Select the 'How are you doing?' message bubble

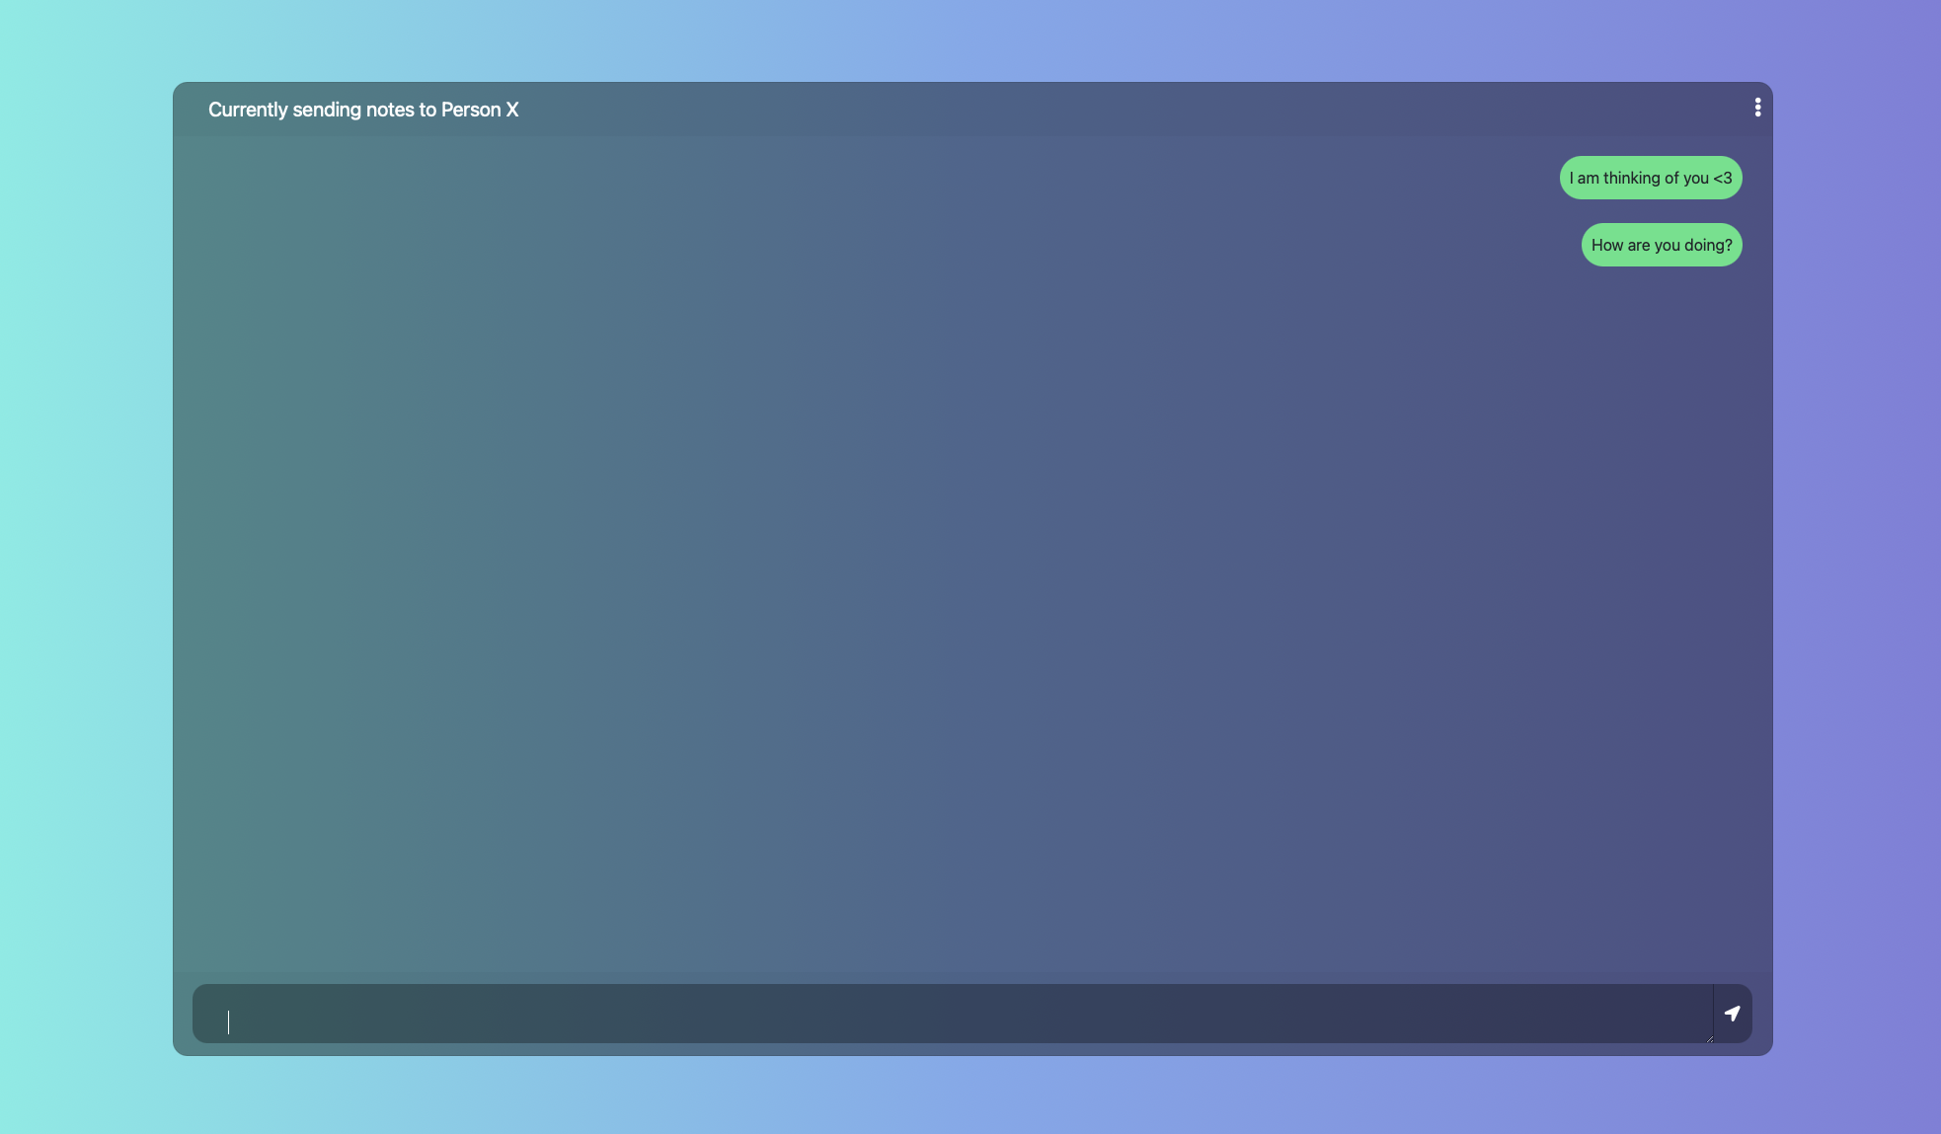[x=1661, y=245]
